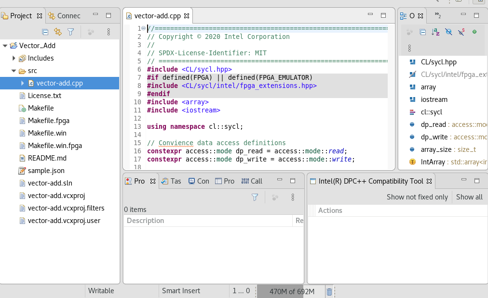
Task: Click Show not fixed only button
Action: pos(417,197)
